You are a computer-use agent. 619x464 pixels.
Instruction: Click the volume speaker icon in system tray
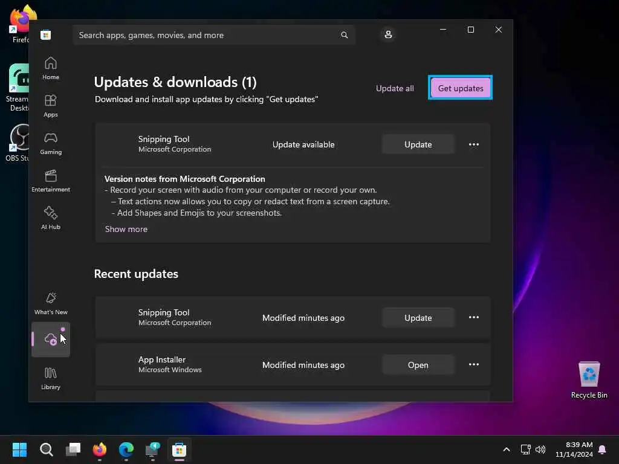tap(540, 449)
